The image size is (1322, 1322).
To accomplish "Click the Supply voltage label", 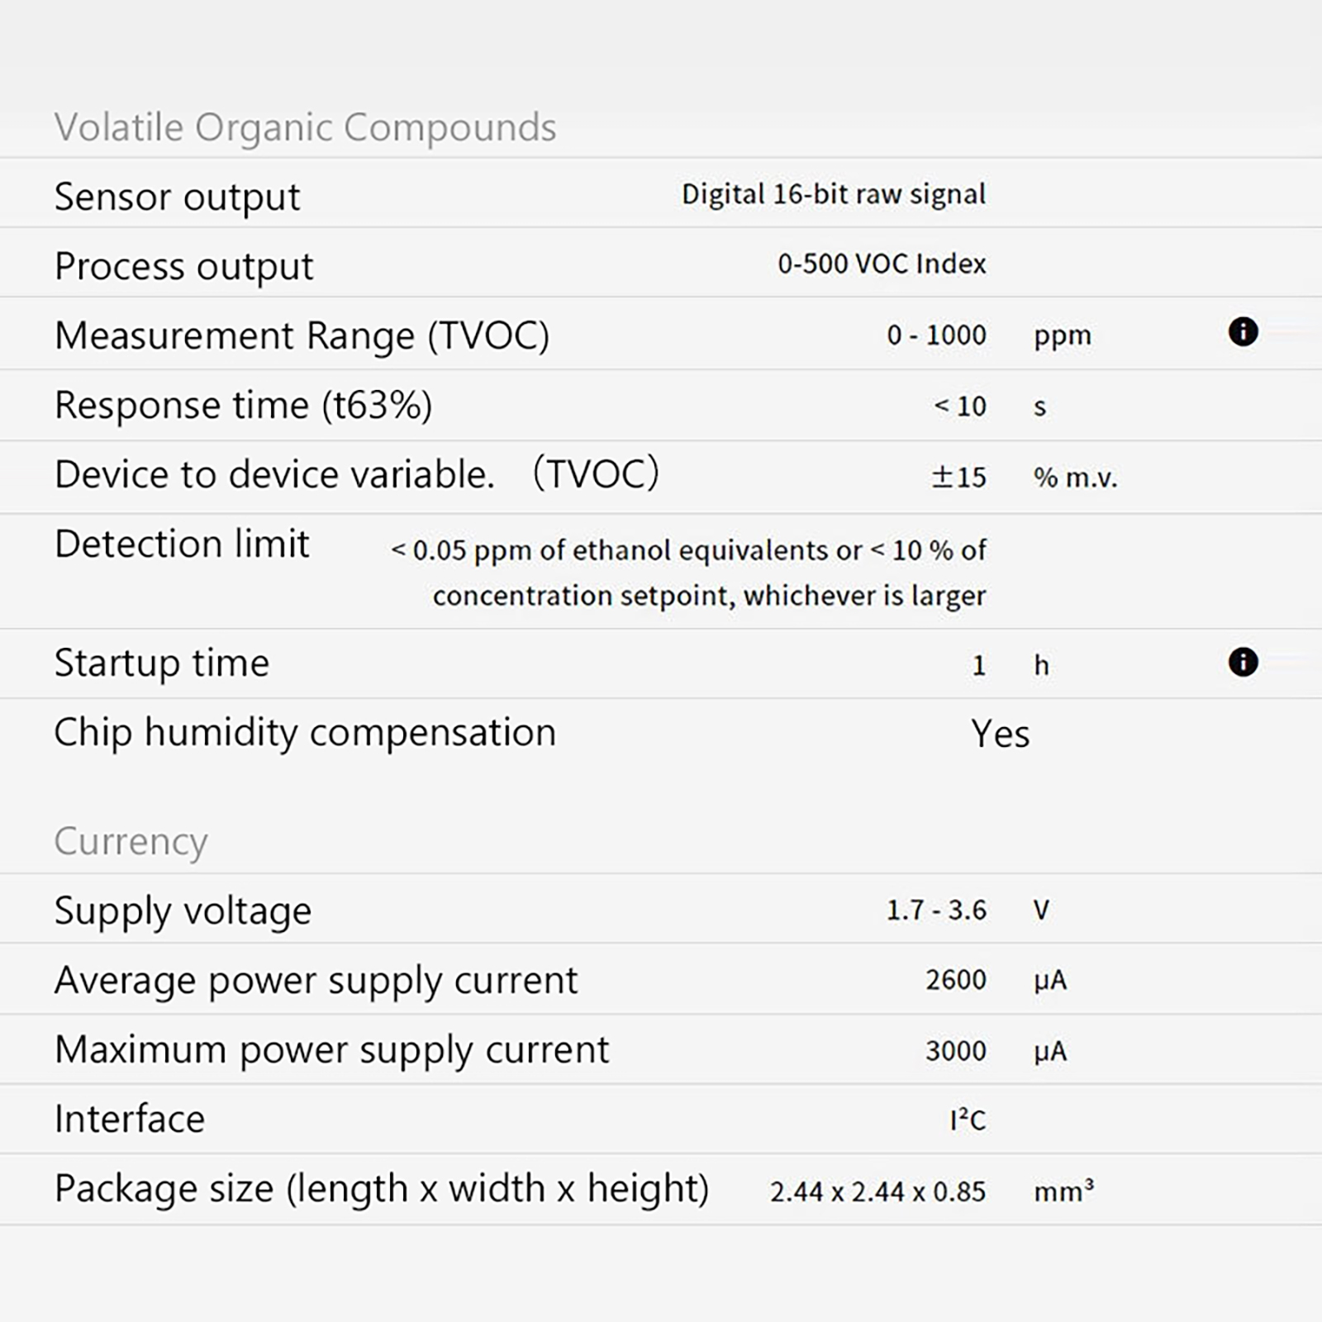I will point(183,911).
